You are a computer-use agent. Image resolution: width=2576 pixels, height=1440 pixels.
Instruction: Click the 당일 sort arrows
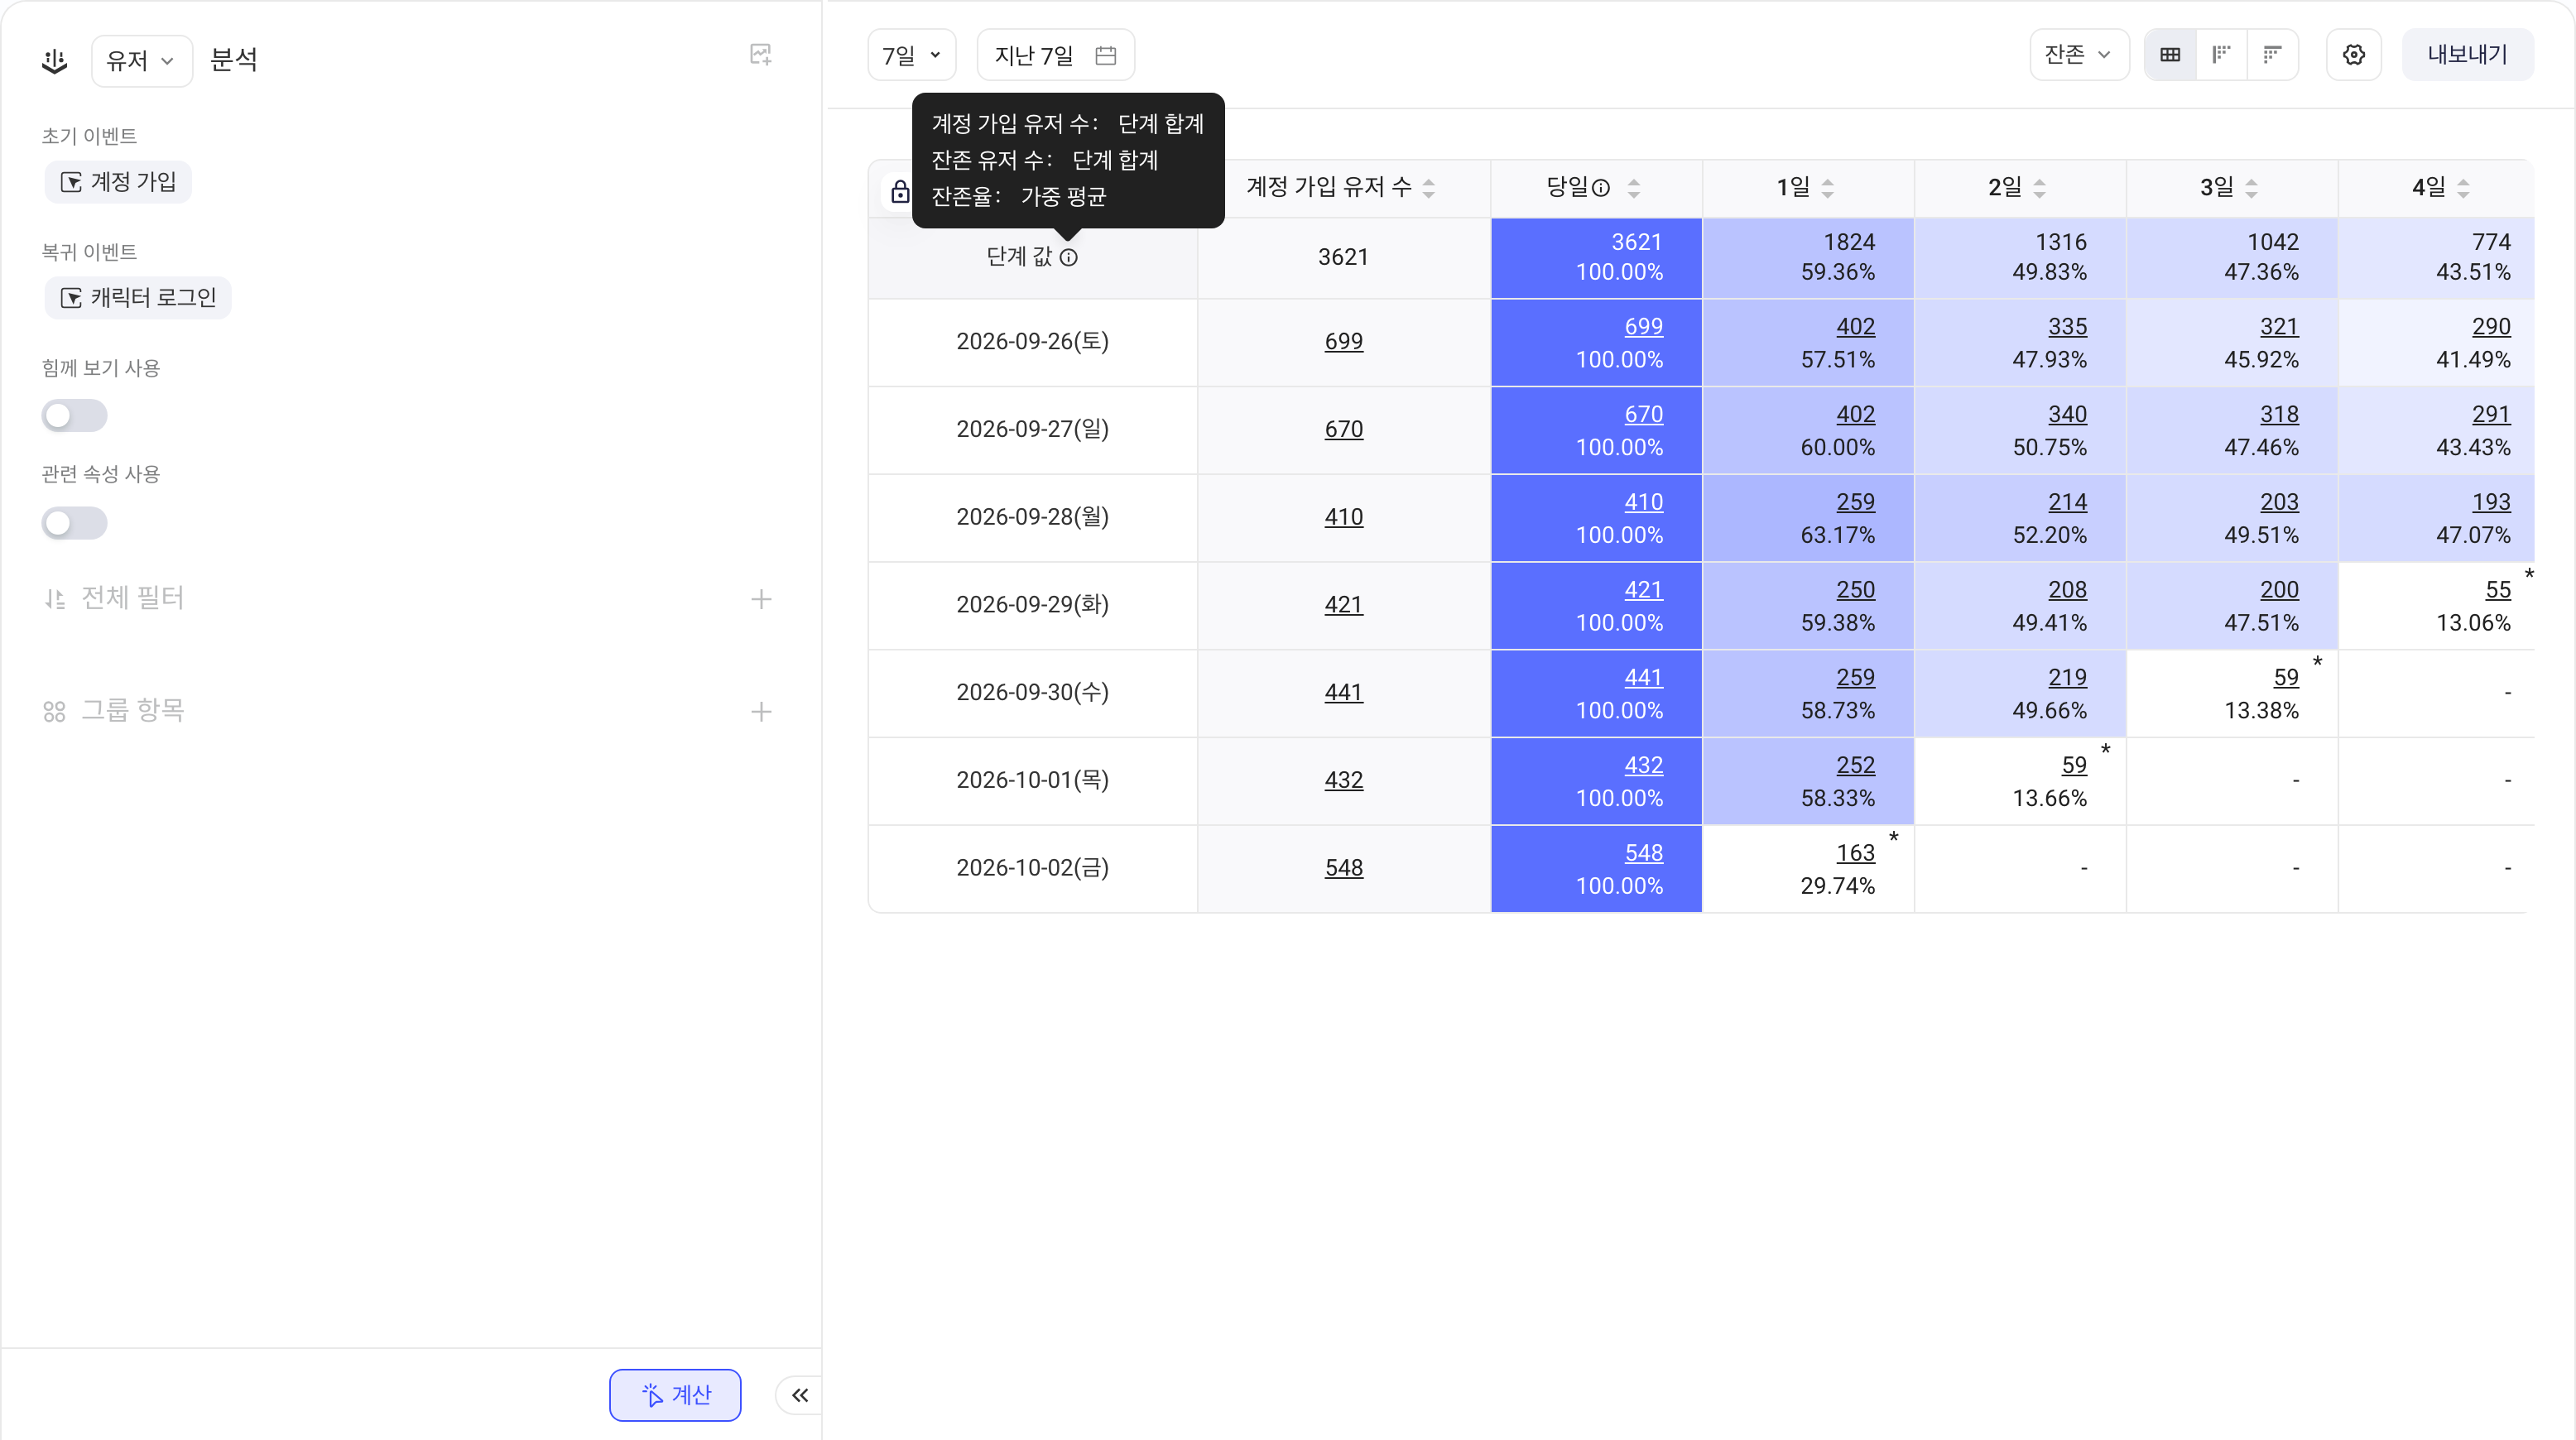1634,187
